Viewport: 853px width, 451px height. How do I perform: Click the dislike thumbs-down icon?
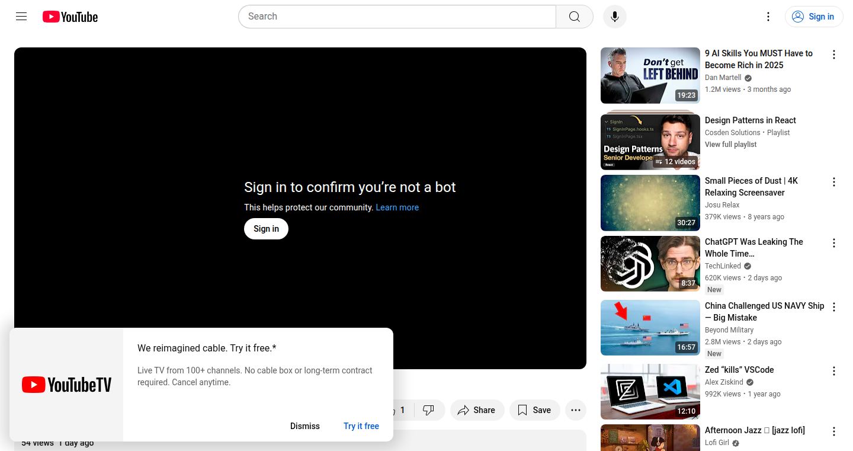tap(429, 410)
